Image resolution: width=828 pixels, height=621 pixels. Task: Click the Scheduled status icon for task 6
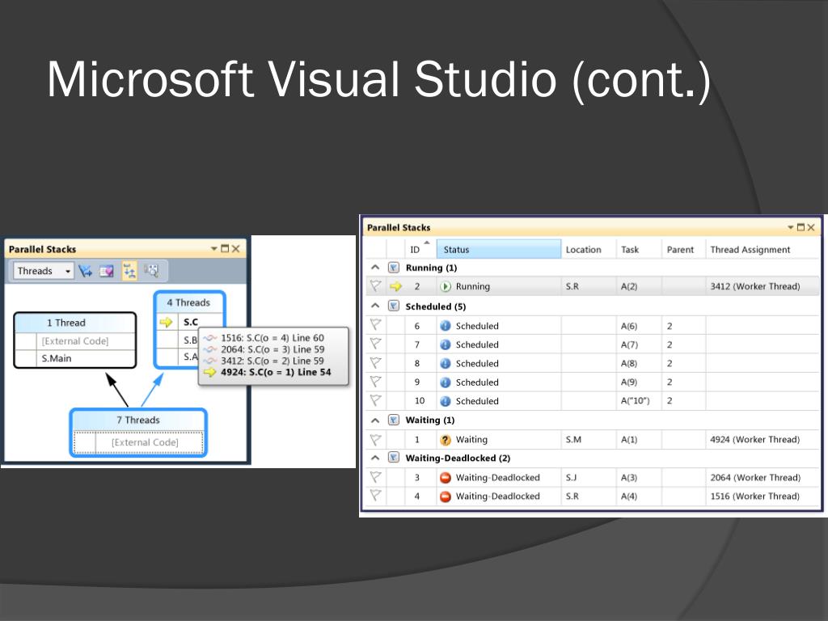[446, 326]
